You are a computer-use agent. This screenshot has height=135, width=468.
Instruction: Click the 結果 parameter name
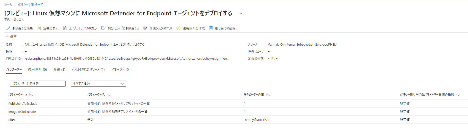click(x=91, y=120)
